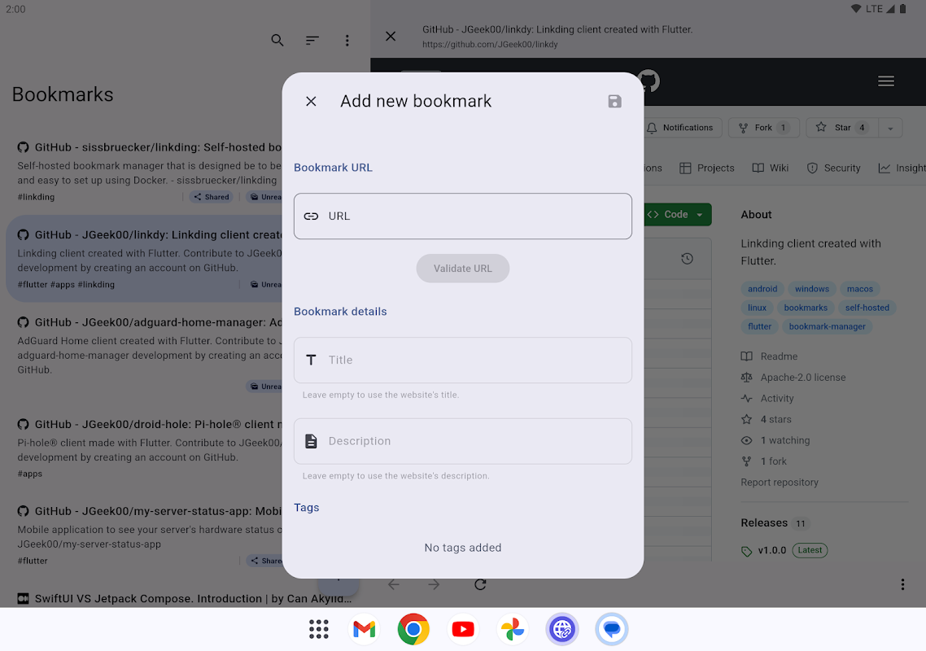
Task: Click the macos topic tag
Action: pyautogui.click(x=859, y=289)
